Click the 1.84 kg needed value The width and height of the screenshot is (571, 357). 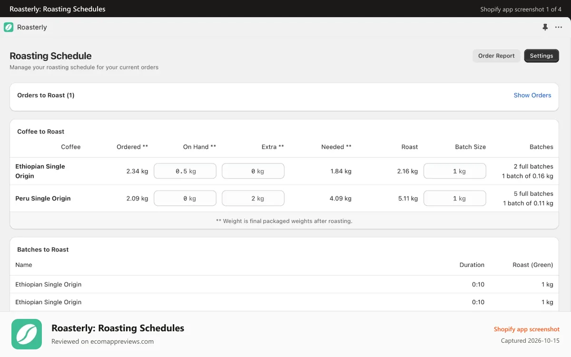pyautogui.click(x=341, y=171)
